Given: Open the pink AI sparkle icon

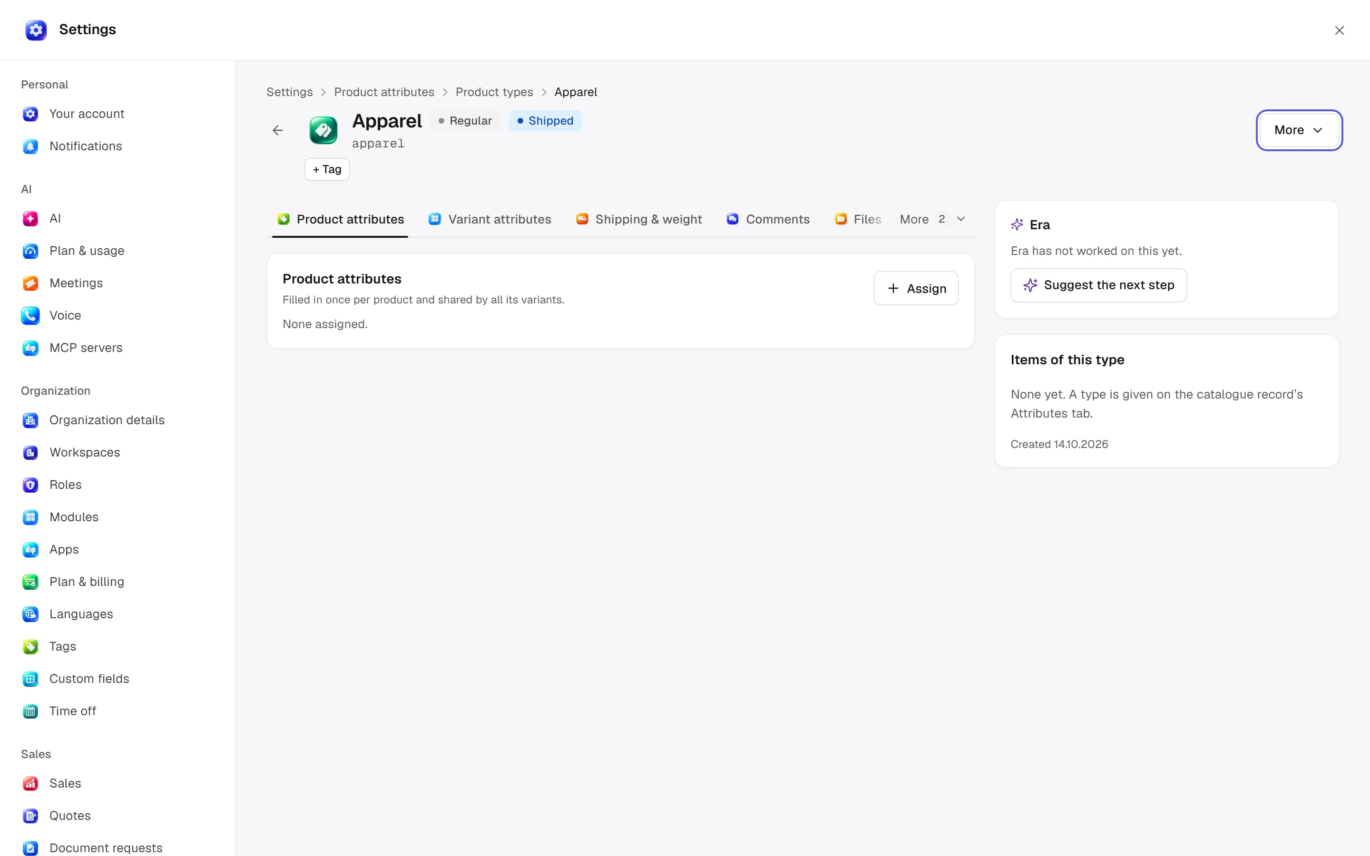Looking at the screenshot, I should [30, 219].
